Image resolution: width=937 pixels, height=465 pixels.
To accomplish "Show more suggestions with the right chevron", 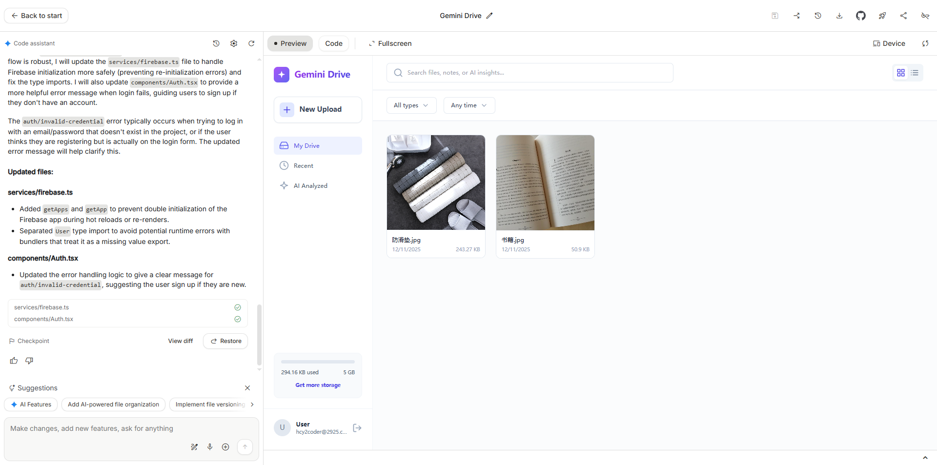I will pos(252,404).
